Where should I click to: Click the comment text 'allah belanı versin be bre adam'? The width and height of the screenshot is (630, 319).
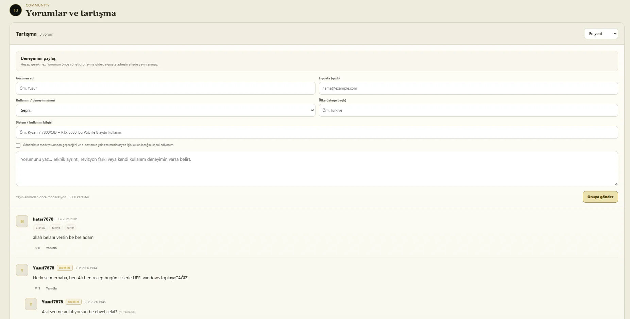coord(63,238)
